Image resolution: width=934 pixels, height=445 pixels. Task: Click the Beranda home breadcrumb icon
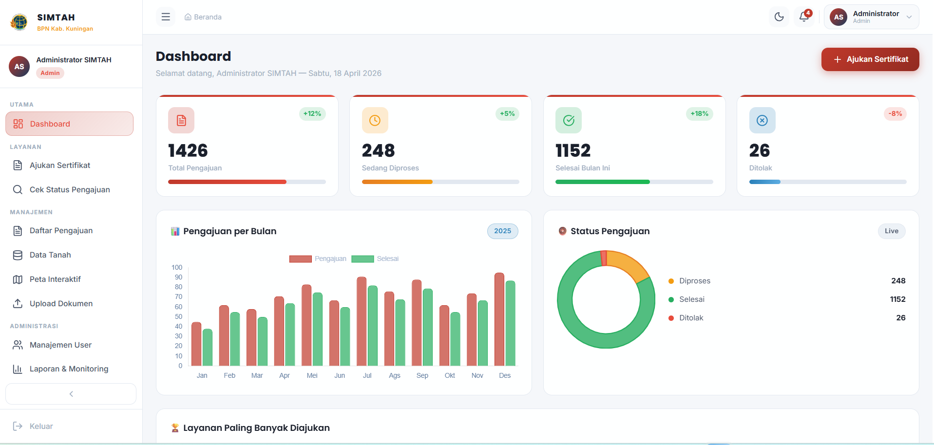point(188,17)
